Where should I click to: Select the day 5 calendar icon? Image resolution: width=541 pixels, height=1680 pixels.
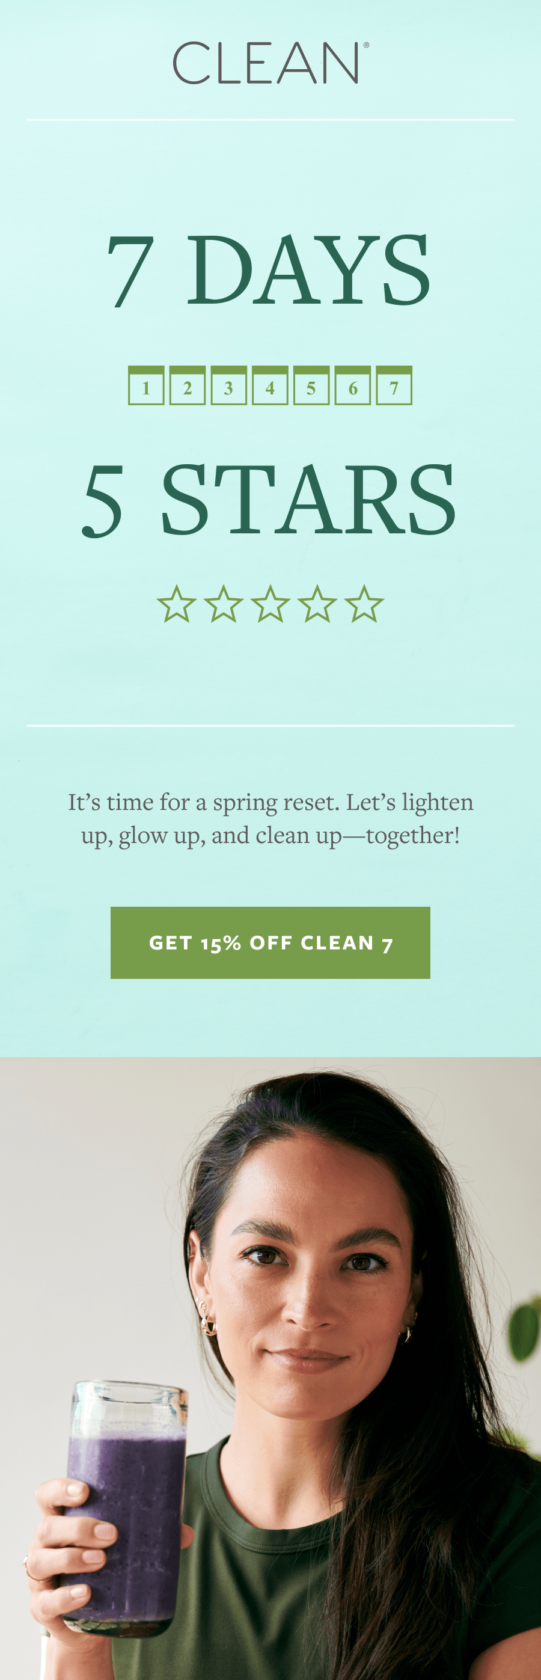click(x=311, y=385)
